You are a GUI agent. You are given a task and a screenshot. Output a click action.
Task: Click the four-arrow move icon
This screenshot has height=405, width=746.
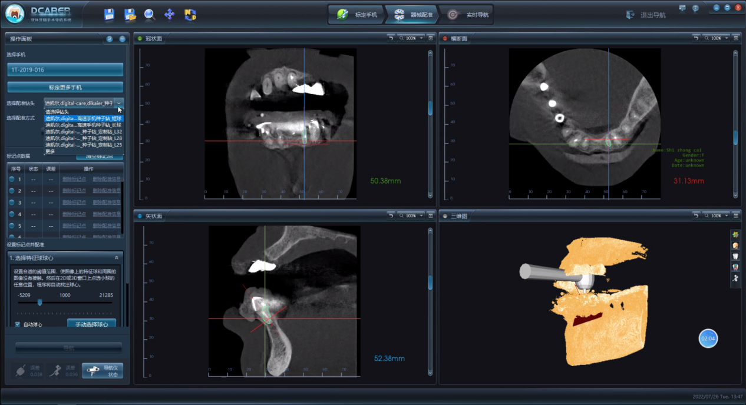170,15
